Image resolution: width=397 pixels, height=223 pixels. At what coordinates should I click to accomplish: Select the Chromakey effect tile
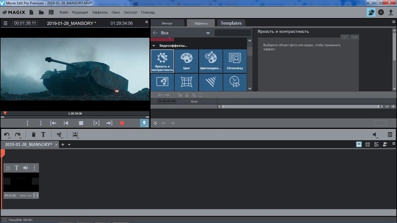(x=235, y=61)
